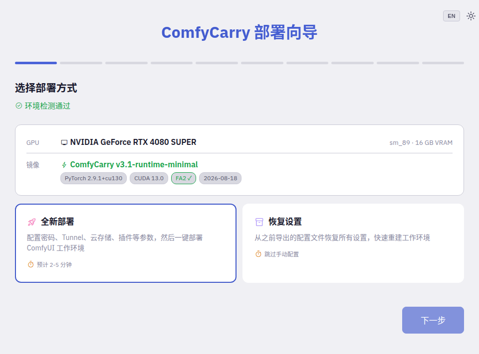
Task: Click the timer icon beside 预计 2-5 分钟
Action: pyautogui.click(x=30, y=264)
